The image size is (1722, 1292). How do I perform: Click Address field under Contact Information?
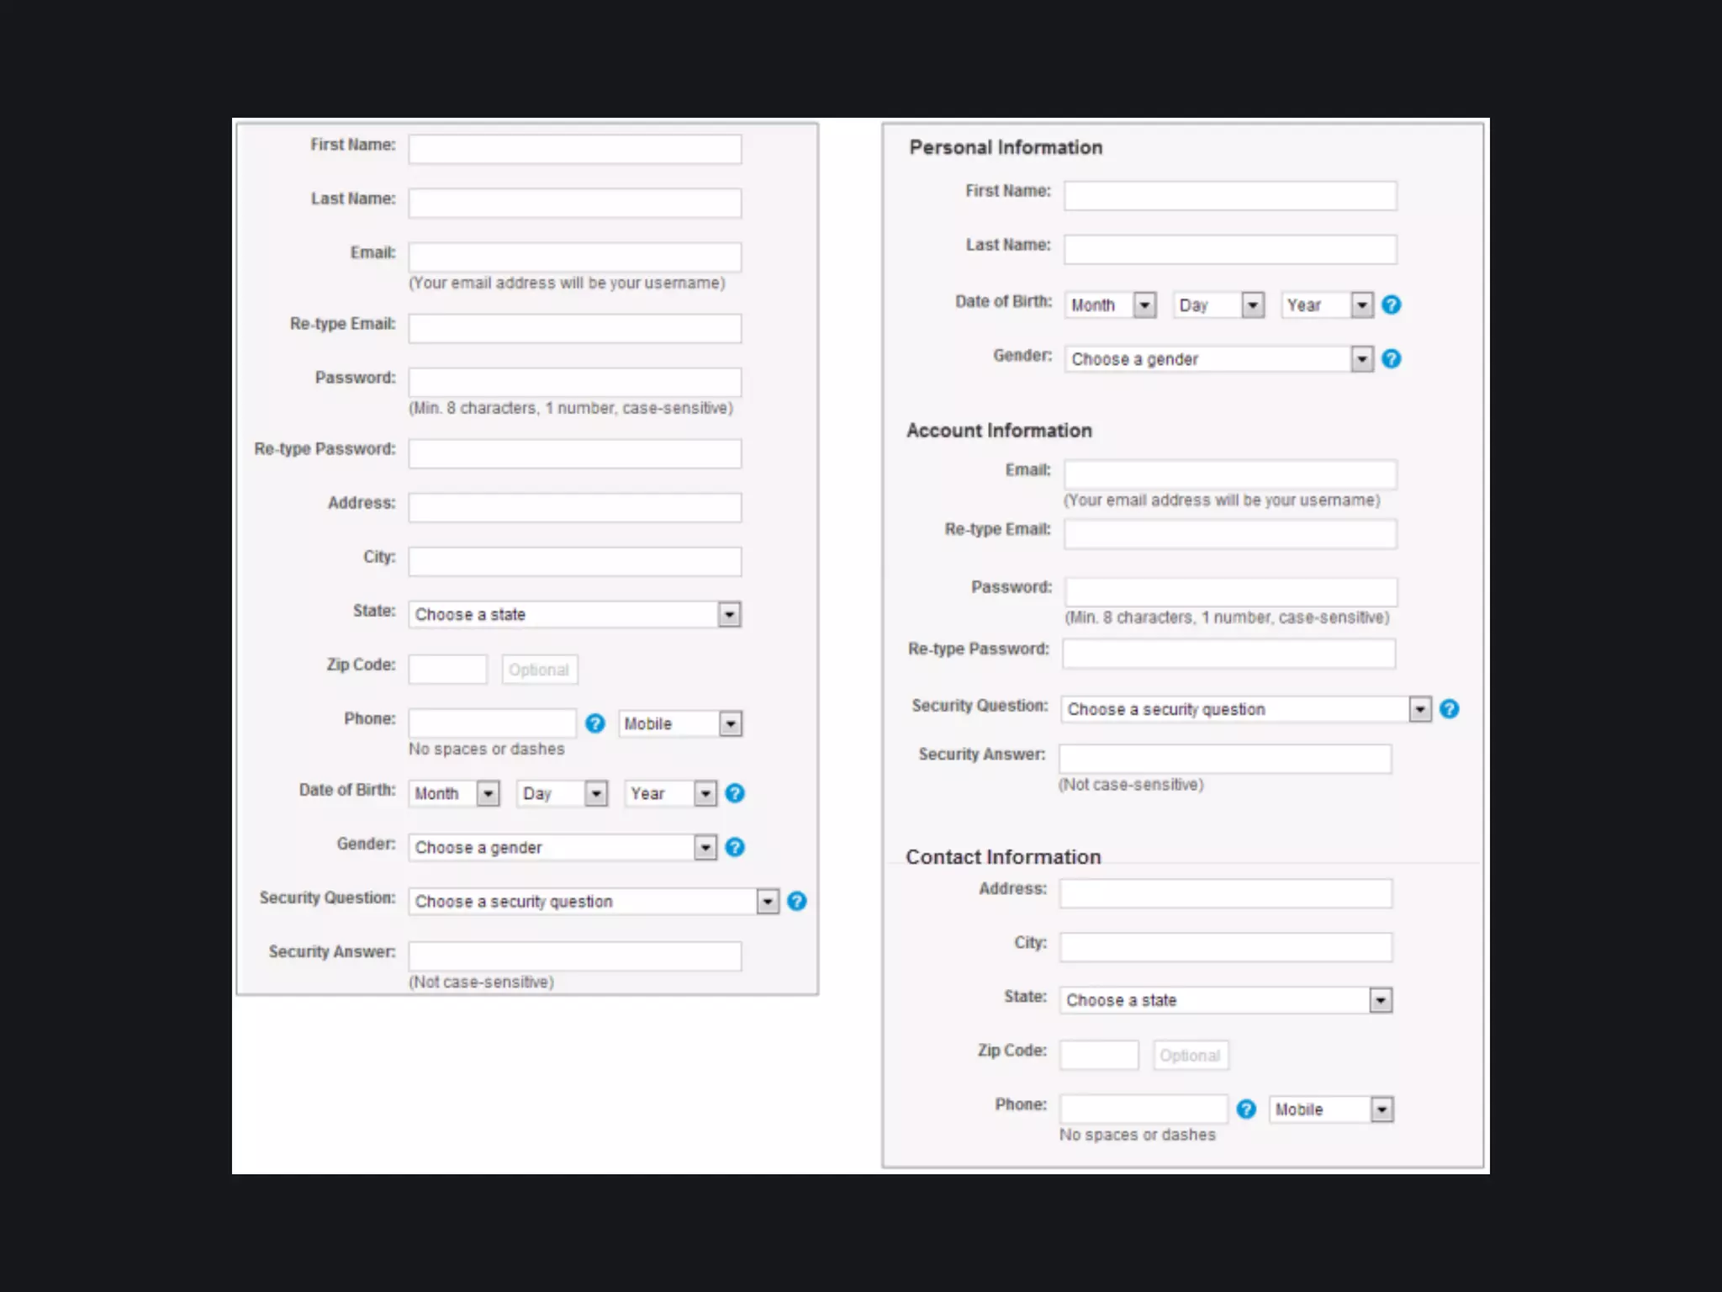[1225, 893]
